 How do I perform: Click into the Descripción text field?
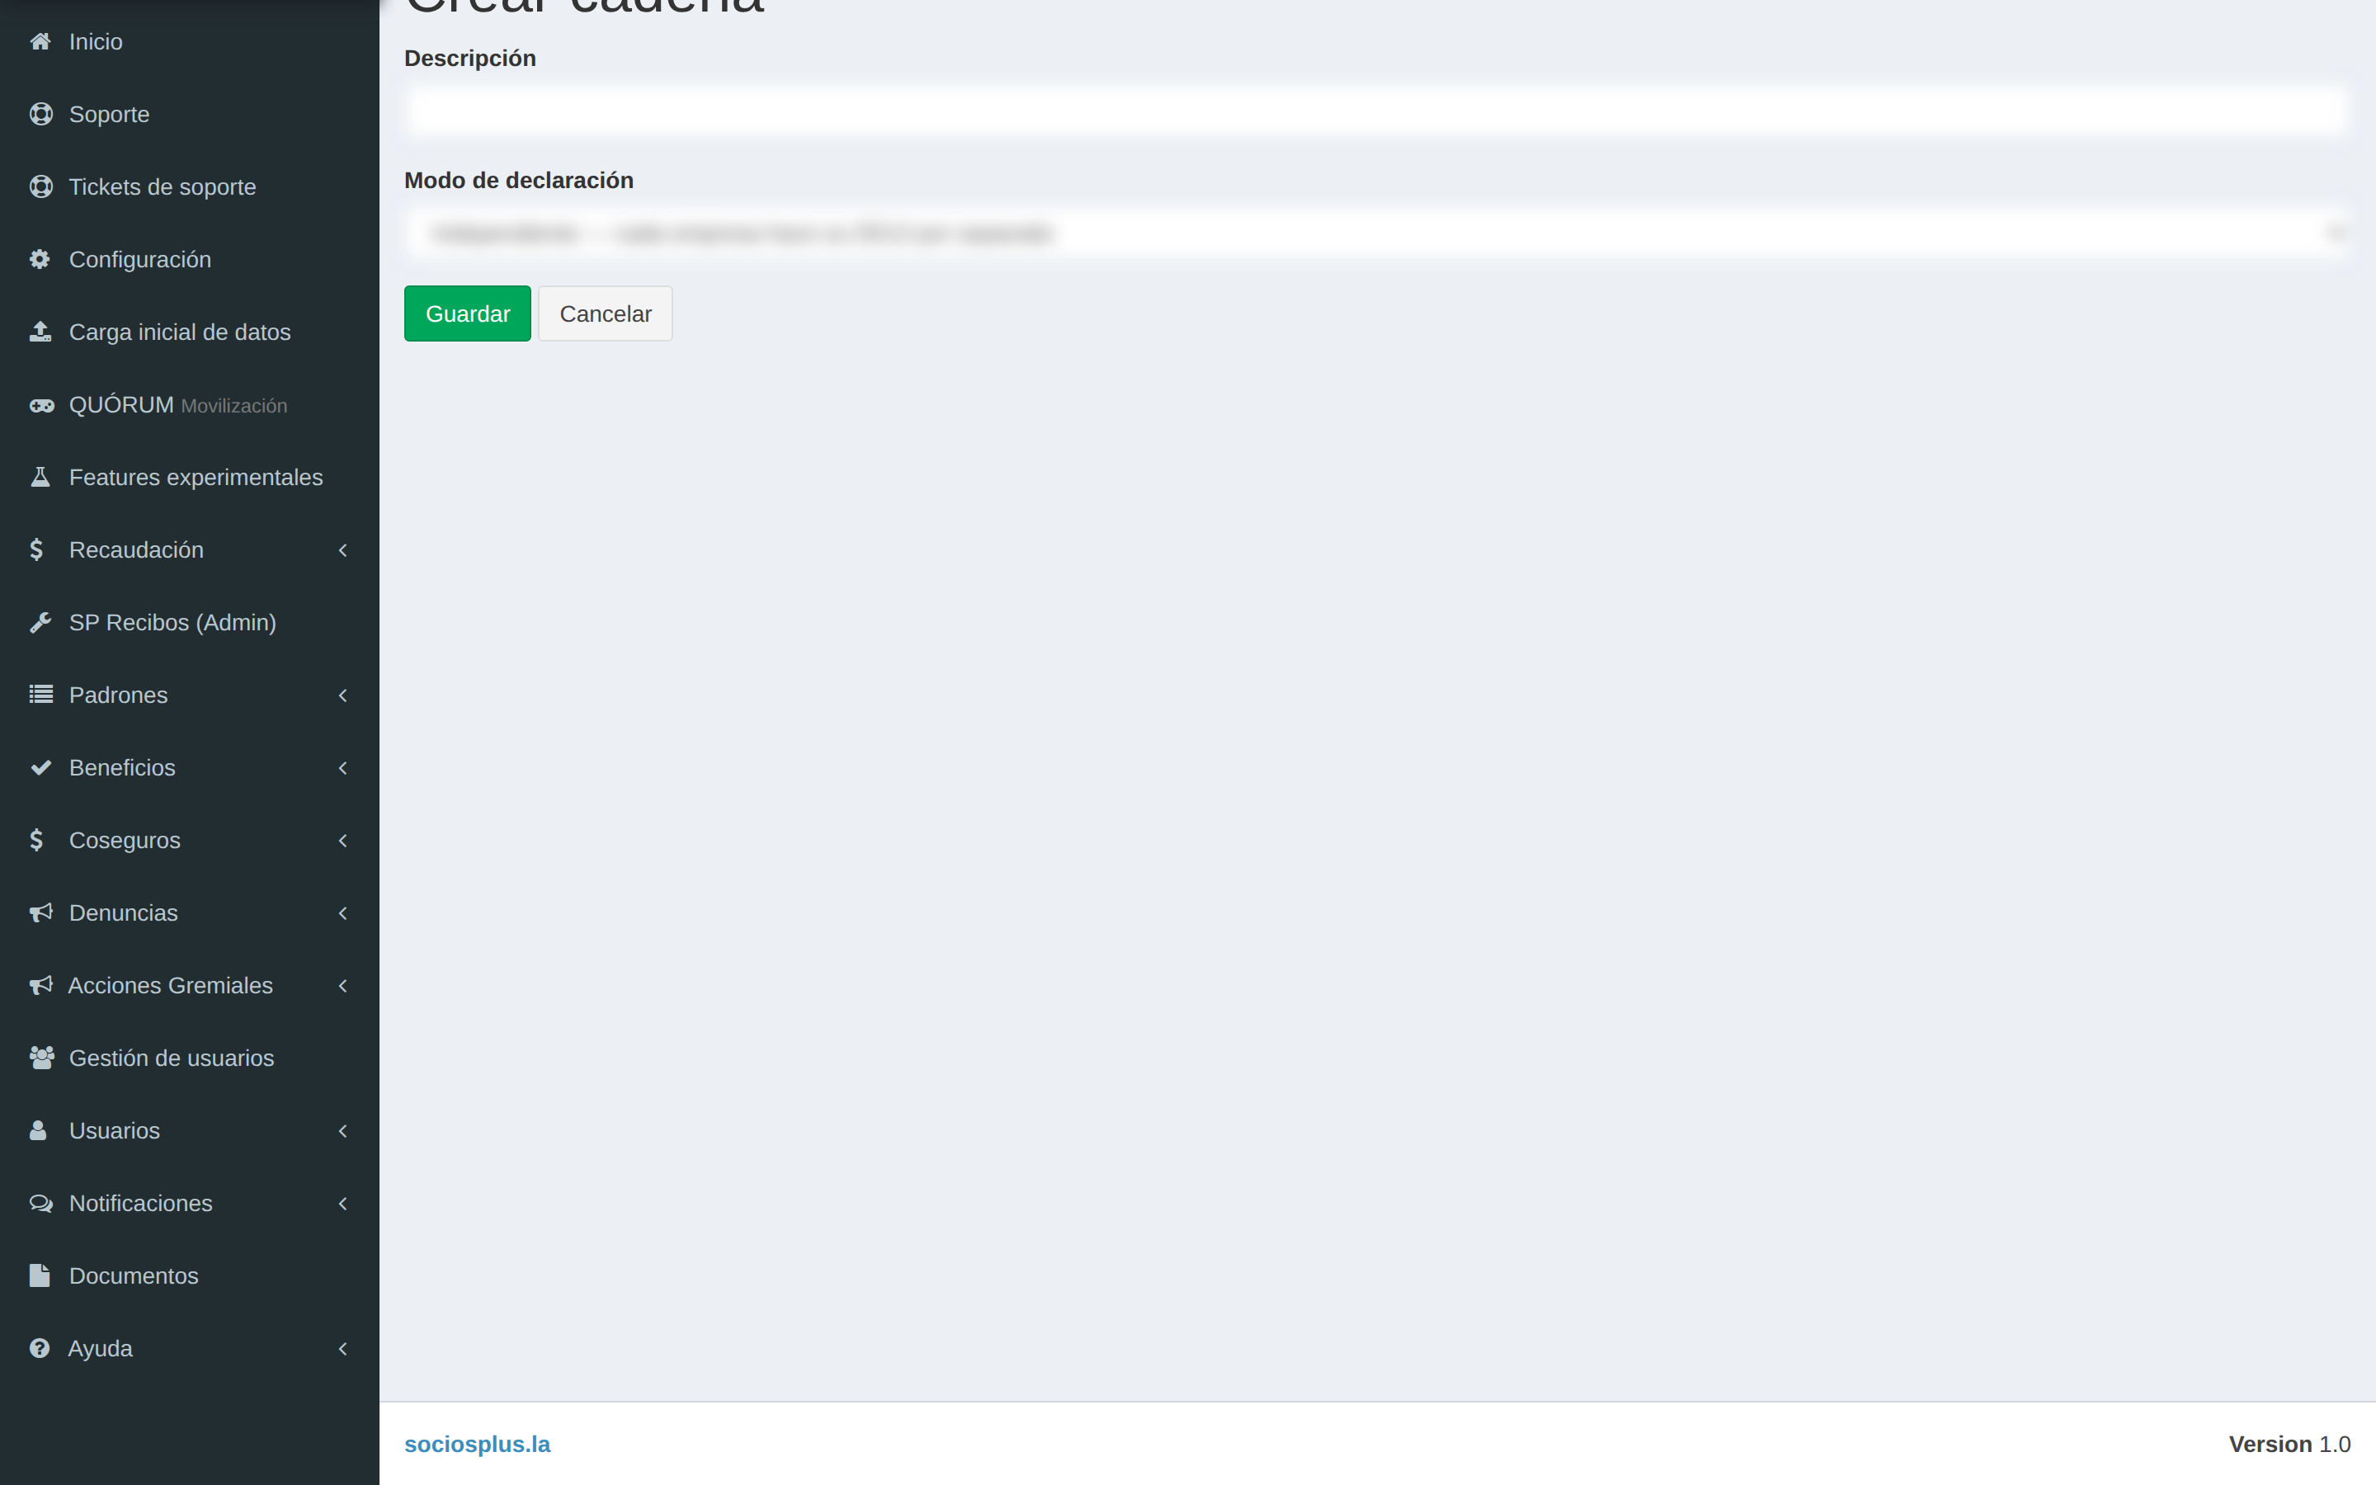pyautogui.click(x=1376, y=110)
